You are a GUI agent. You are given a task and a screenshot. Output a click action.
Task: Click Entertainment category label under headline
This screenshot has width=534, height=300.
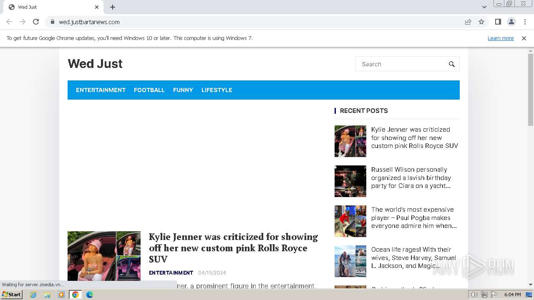[171, 273]
